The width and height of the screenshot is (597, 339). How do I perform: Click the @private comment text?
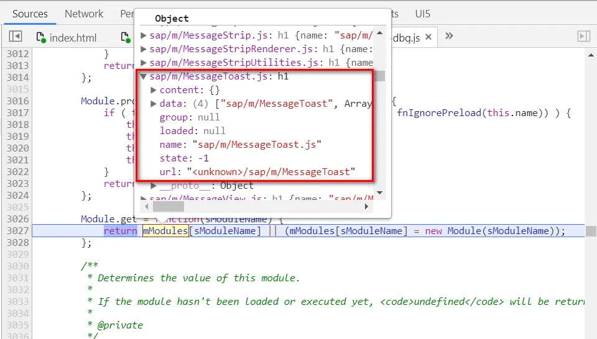120,325
